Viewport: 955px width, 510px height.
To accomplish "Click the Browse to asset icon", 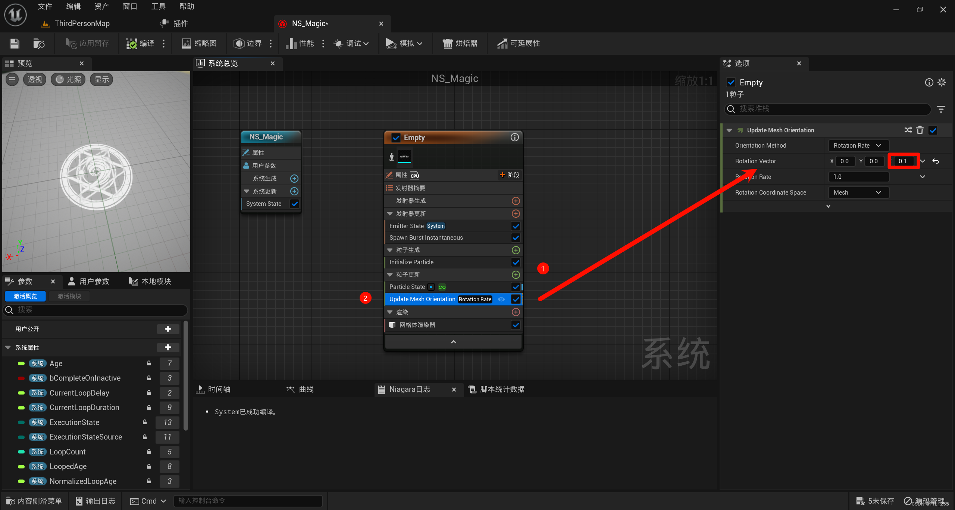I will point(39,44).
